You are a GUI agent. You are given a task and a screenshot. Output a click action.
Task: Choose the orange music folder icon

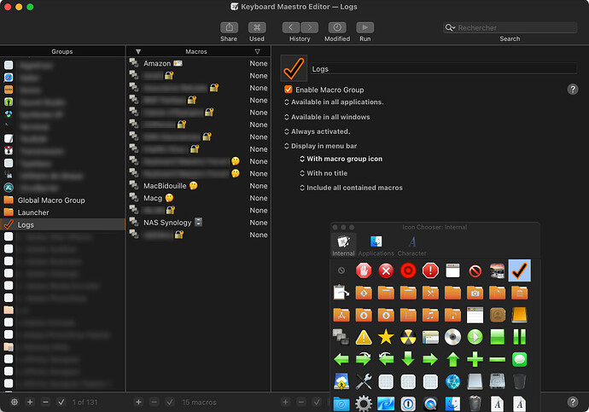click(x=430, y=316)
